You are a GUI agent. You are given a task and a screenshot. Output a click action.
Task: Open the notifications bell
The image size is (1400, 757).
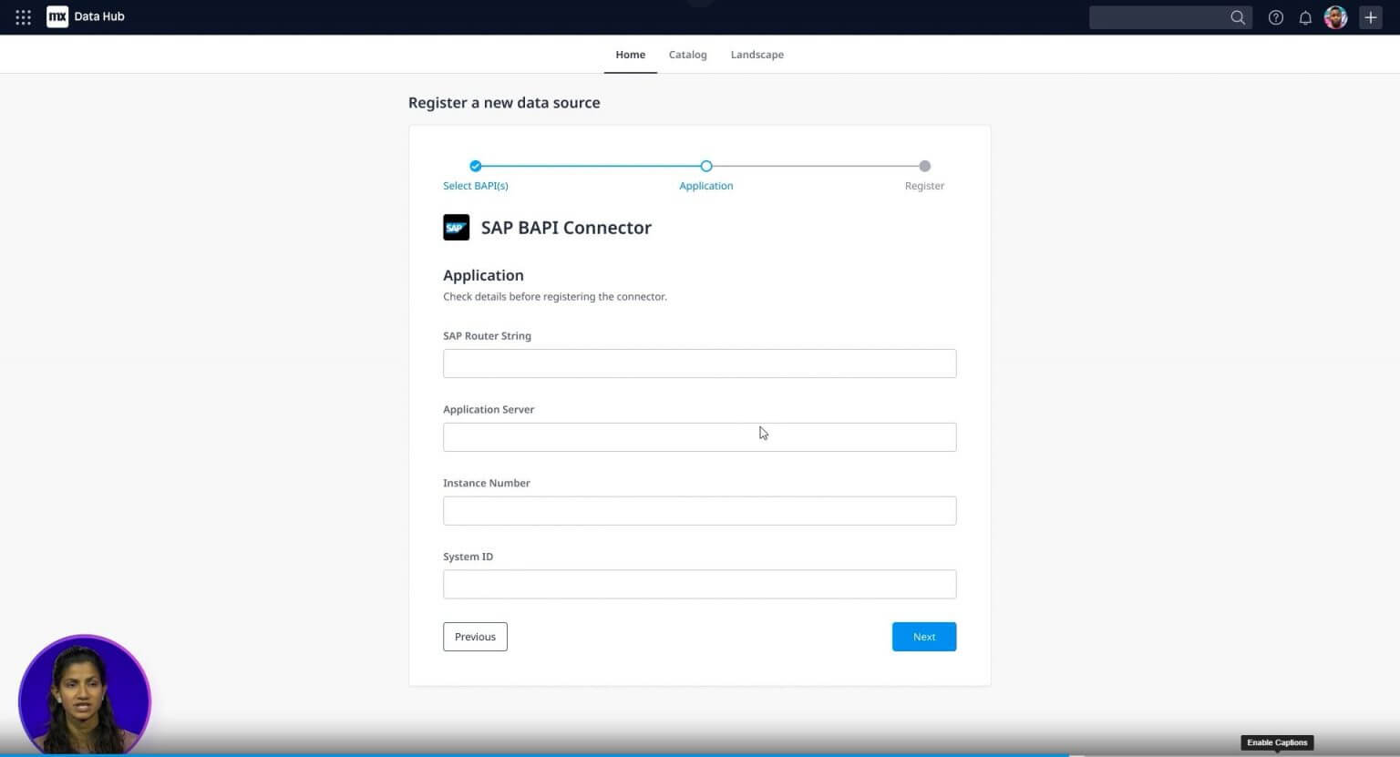click(1305, 17)
